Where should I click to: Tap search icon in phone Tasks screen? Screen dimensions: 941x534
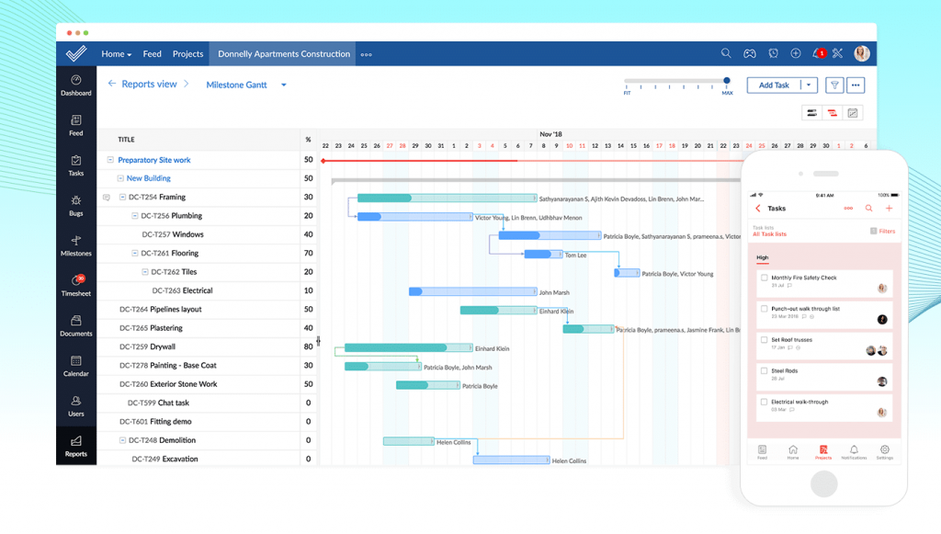coord(868,209)
